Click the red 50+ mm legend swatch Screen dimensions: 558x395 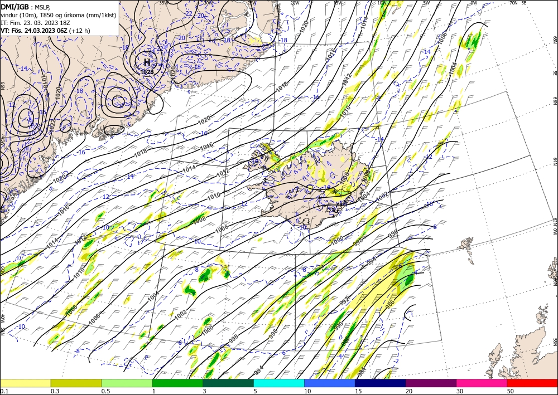[532, 383]
